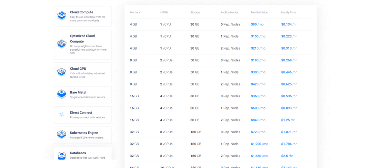Click the Bare Metal server icon

(x=62, y=94)
